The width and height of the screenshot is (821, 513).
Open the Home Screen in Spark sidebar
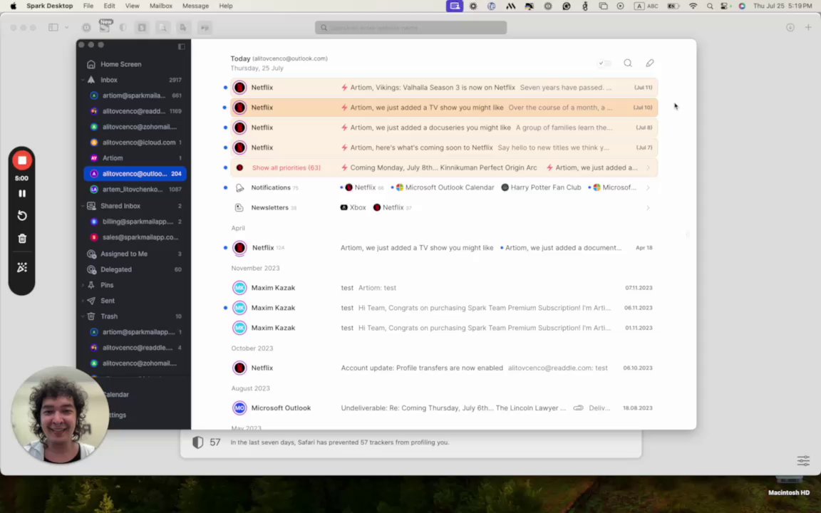coord(120,64)
